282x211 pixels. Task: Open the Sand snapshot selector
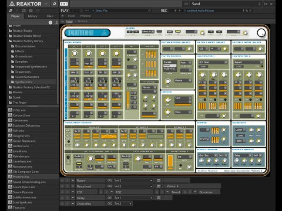pyautogui.click(x=221, y=4)
